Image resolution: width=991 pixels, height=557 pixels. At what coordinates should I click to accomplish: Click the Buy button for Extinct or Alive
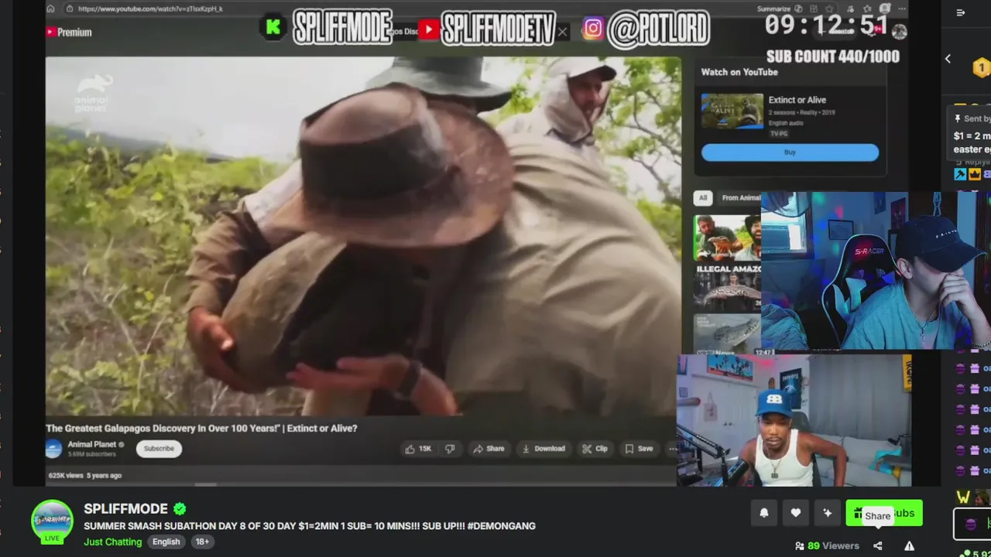[790, 152]
